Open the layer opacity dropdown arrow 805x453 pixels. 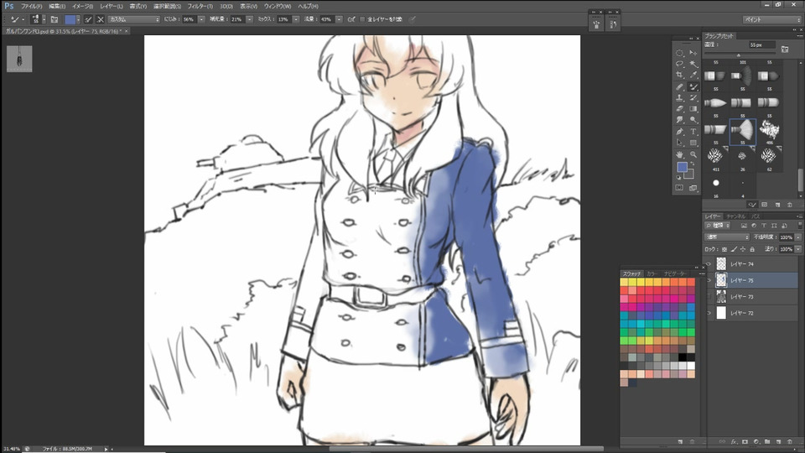[797, 237]
